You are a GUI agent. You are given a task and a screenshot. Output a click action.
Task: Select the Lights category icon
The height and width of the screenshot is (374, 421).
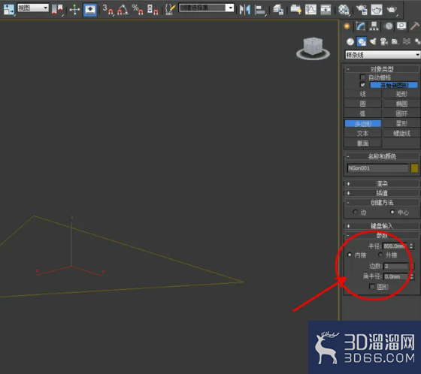point(373,41)
